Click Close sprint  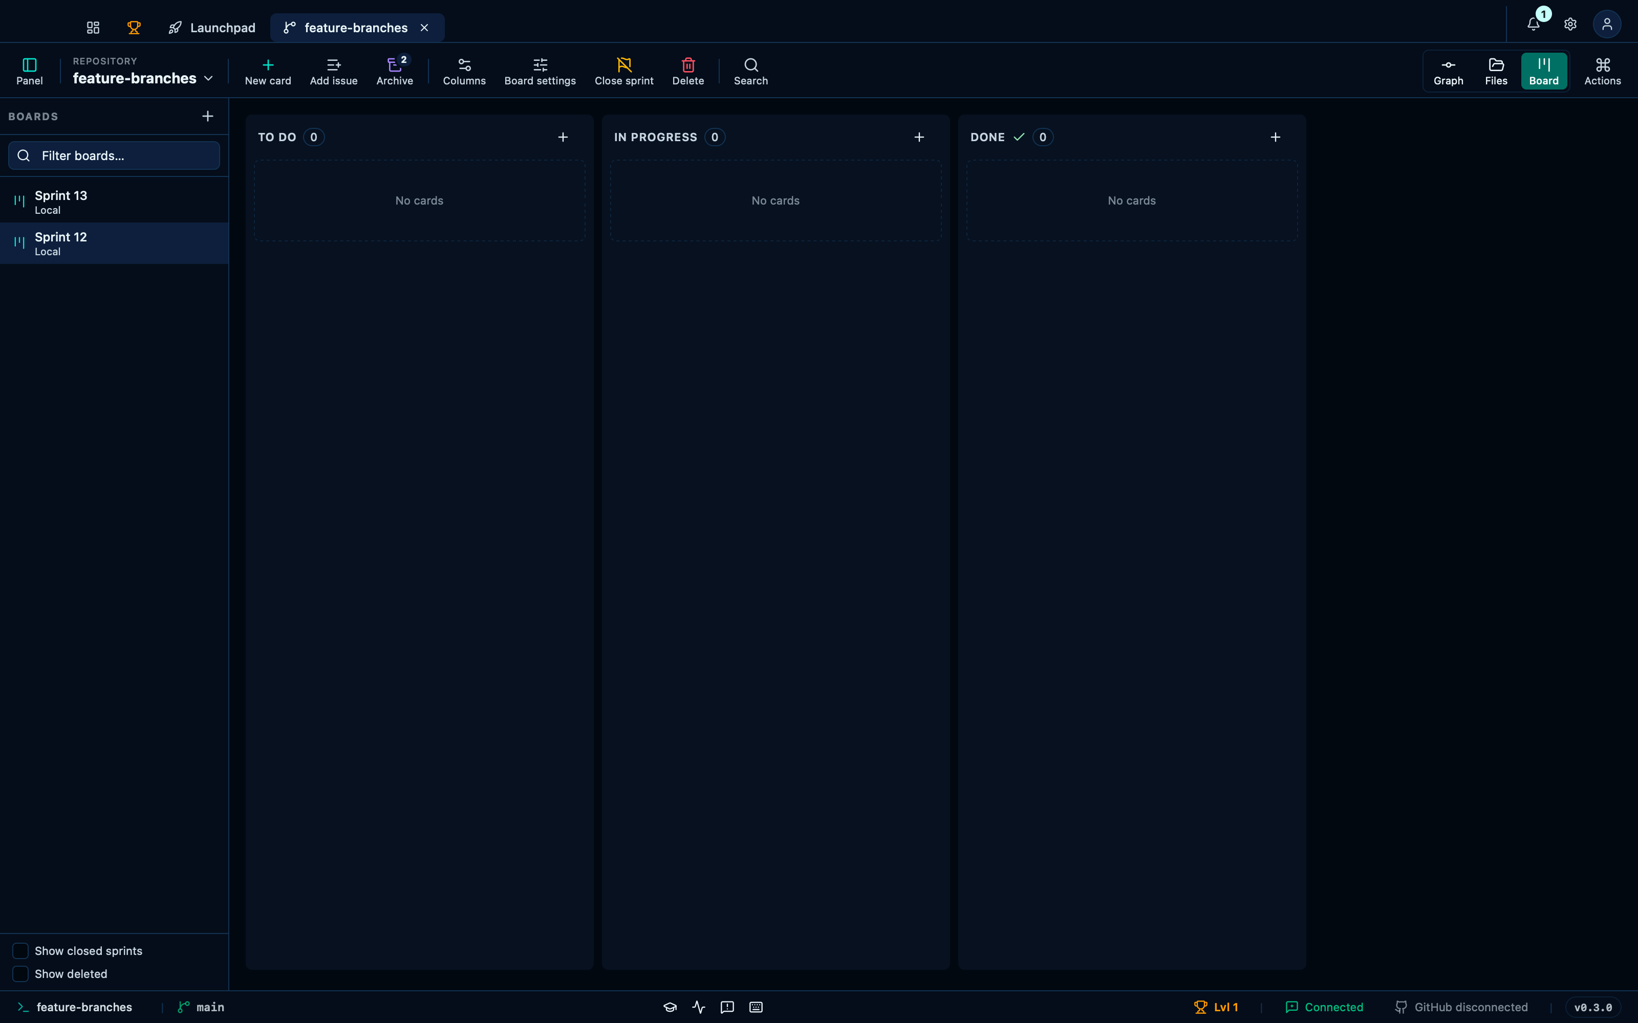(624, 71)
